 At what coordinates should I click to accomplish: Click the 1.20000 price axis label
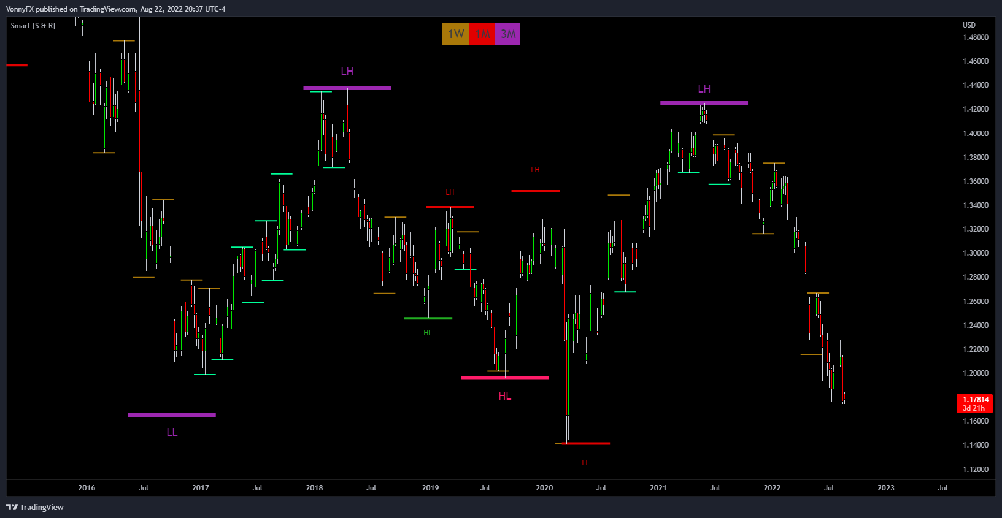click(976, 373)
